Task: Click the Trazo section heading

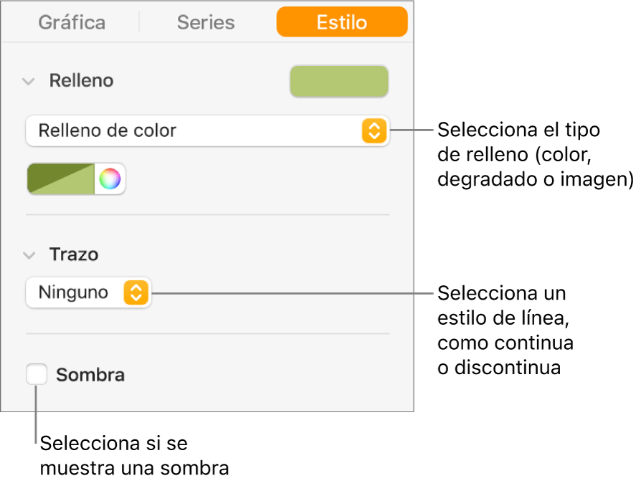Action: (74, 254)
